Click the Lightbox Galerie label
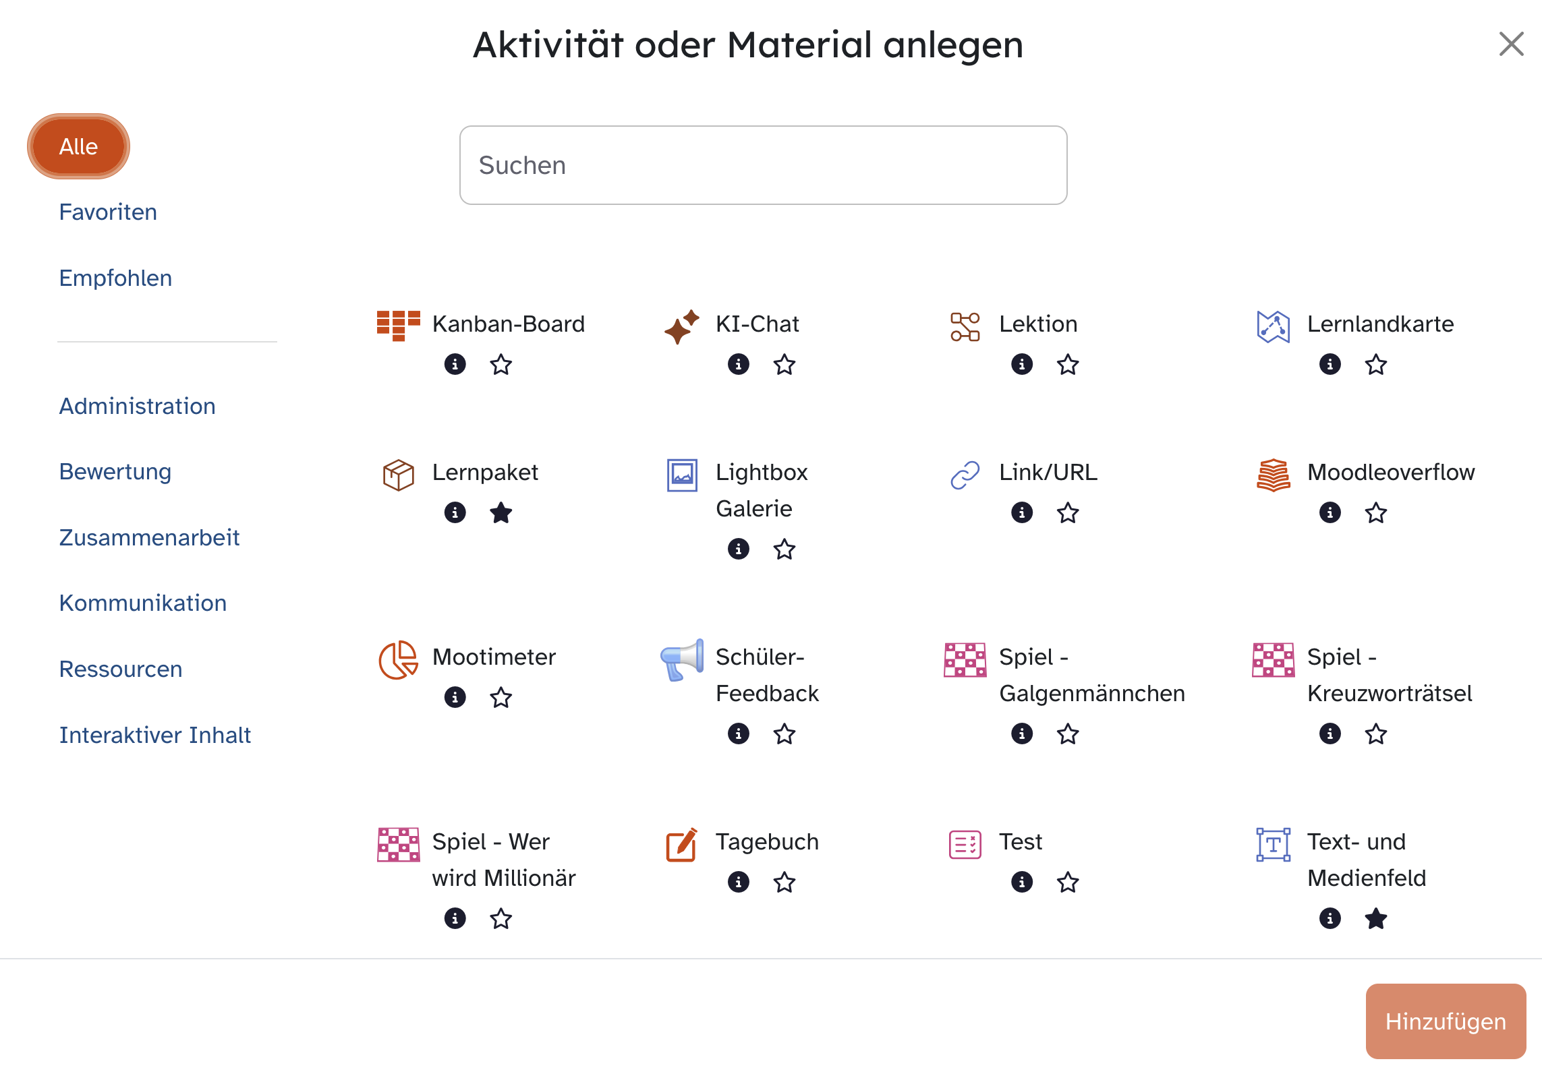 761,490
